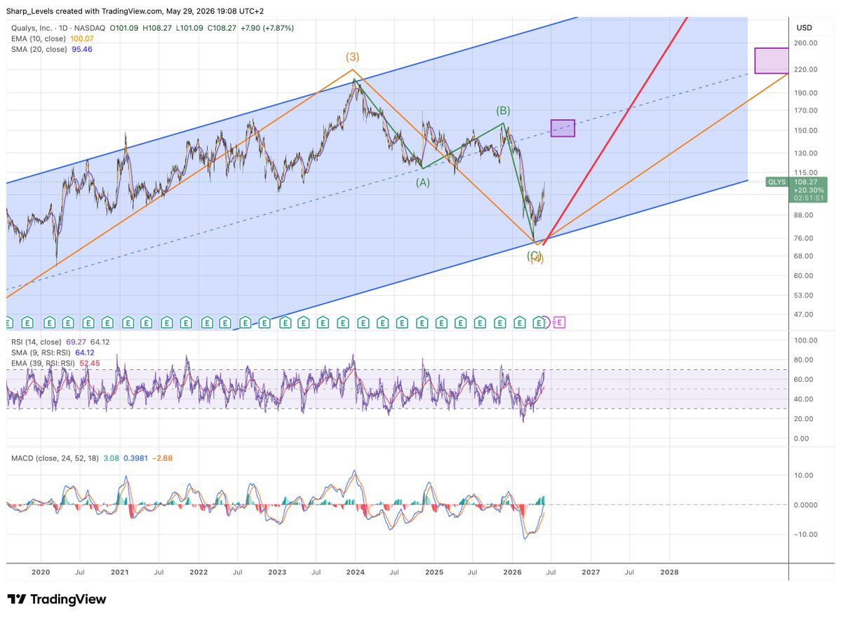Click the 2028 label on time axis
Viewport: 841px width, 618px height.
tap(669, 572)
